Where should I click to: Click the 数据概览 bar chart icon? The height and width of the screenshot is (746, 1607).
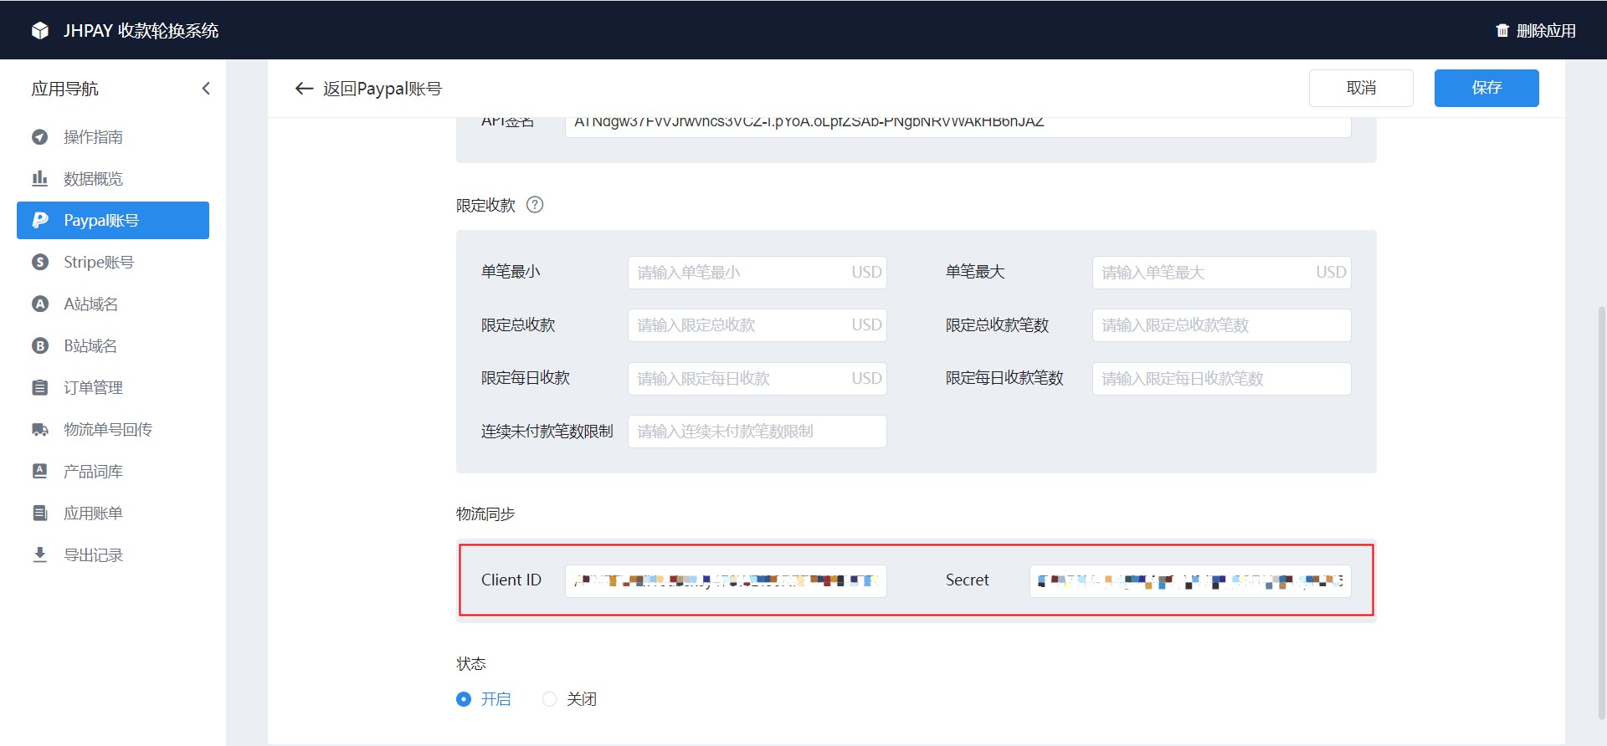[x=40, y=179]
